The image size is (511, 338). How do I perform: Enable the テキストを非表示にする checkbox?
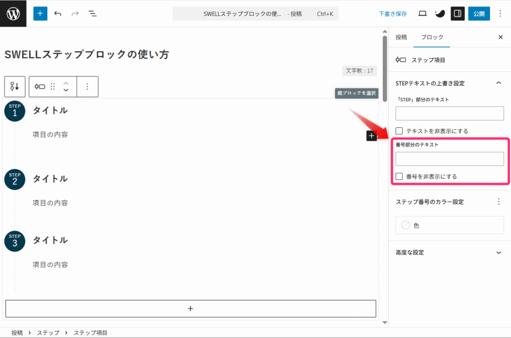[x=399, y=131]
